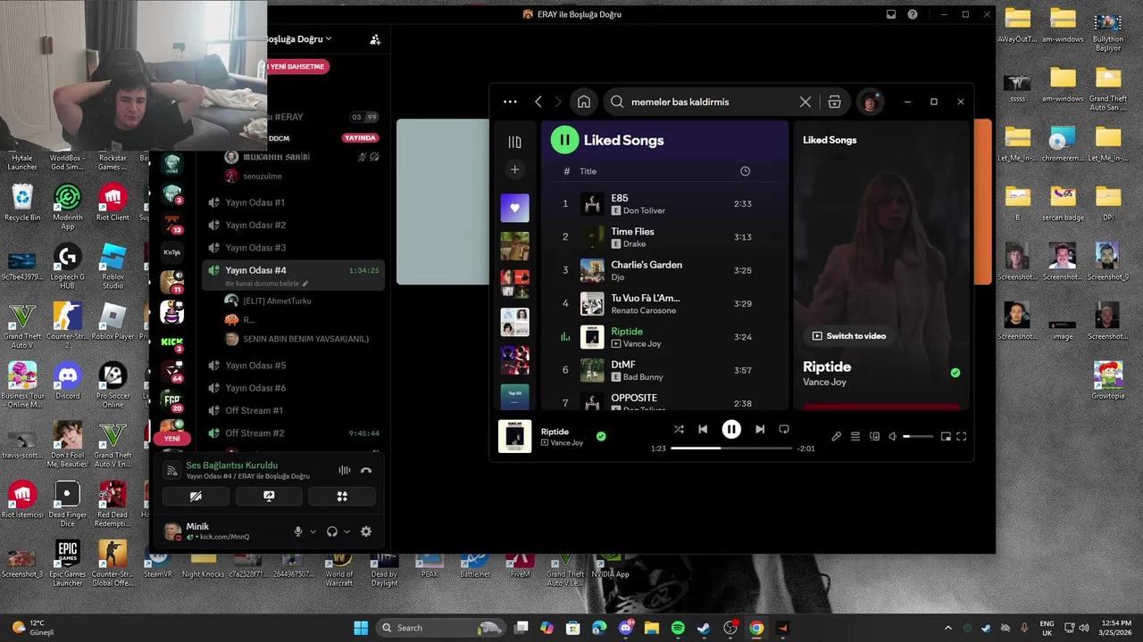Join Yayın Odası #3 voice channel
Viewport: 1143px width, 642px height.
pyautogui.click(x=293, y=248)
